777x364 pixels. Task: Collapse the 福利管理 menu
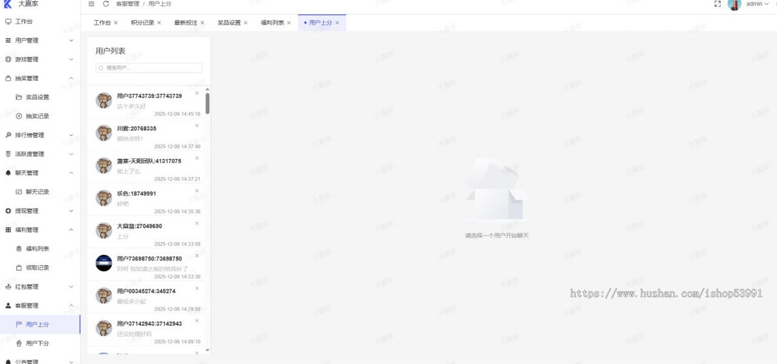[40, 230]
